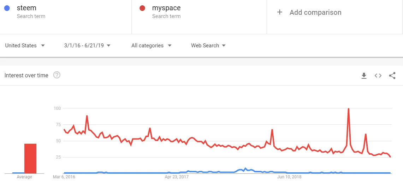
Task: Edit the myspace search term
Action: (166, 8)
